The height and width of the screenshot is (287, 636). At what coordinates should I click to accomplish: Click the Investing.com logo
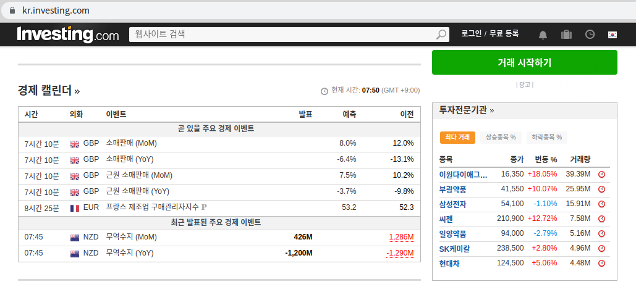point(68,35)
